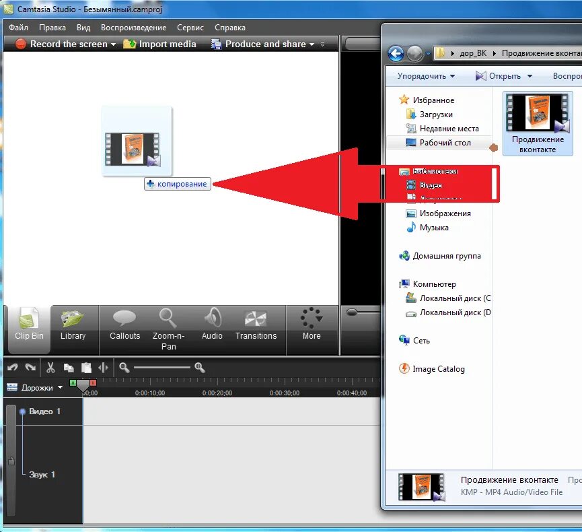Click the Explorer back navigation arrow
This screenshot has height=532, width=582.
[x=396, y=53]
